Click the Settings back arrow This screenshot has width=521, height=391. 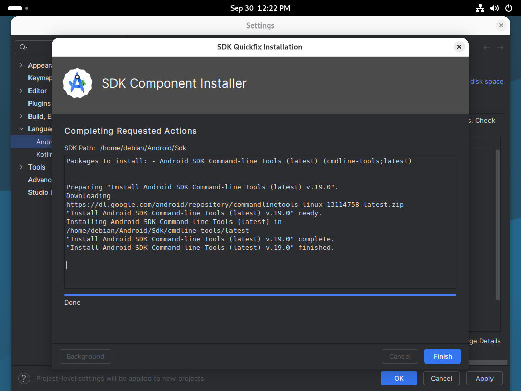[x=487, y=47]
